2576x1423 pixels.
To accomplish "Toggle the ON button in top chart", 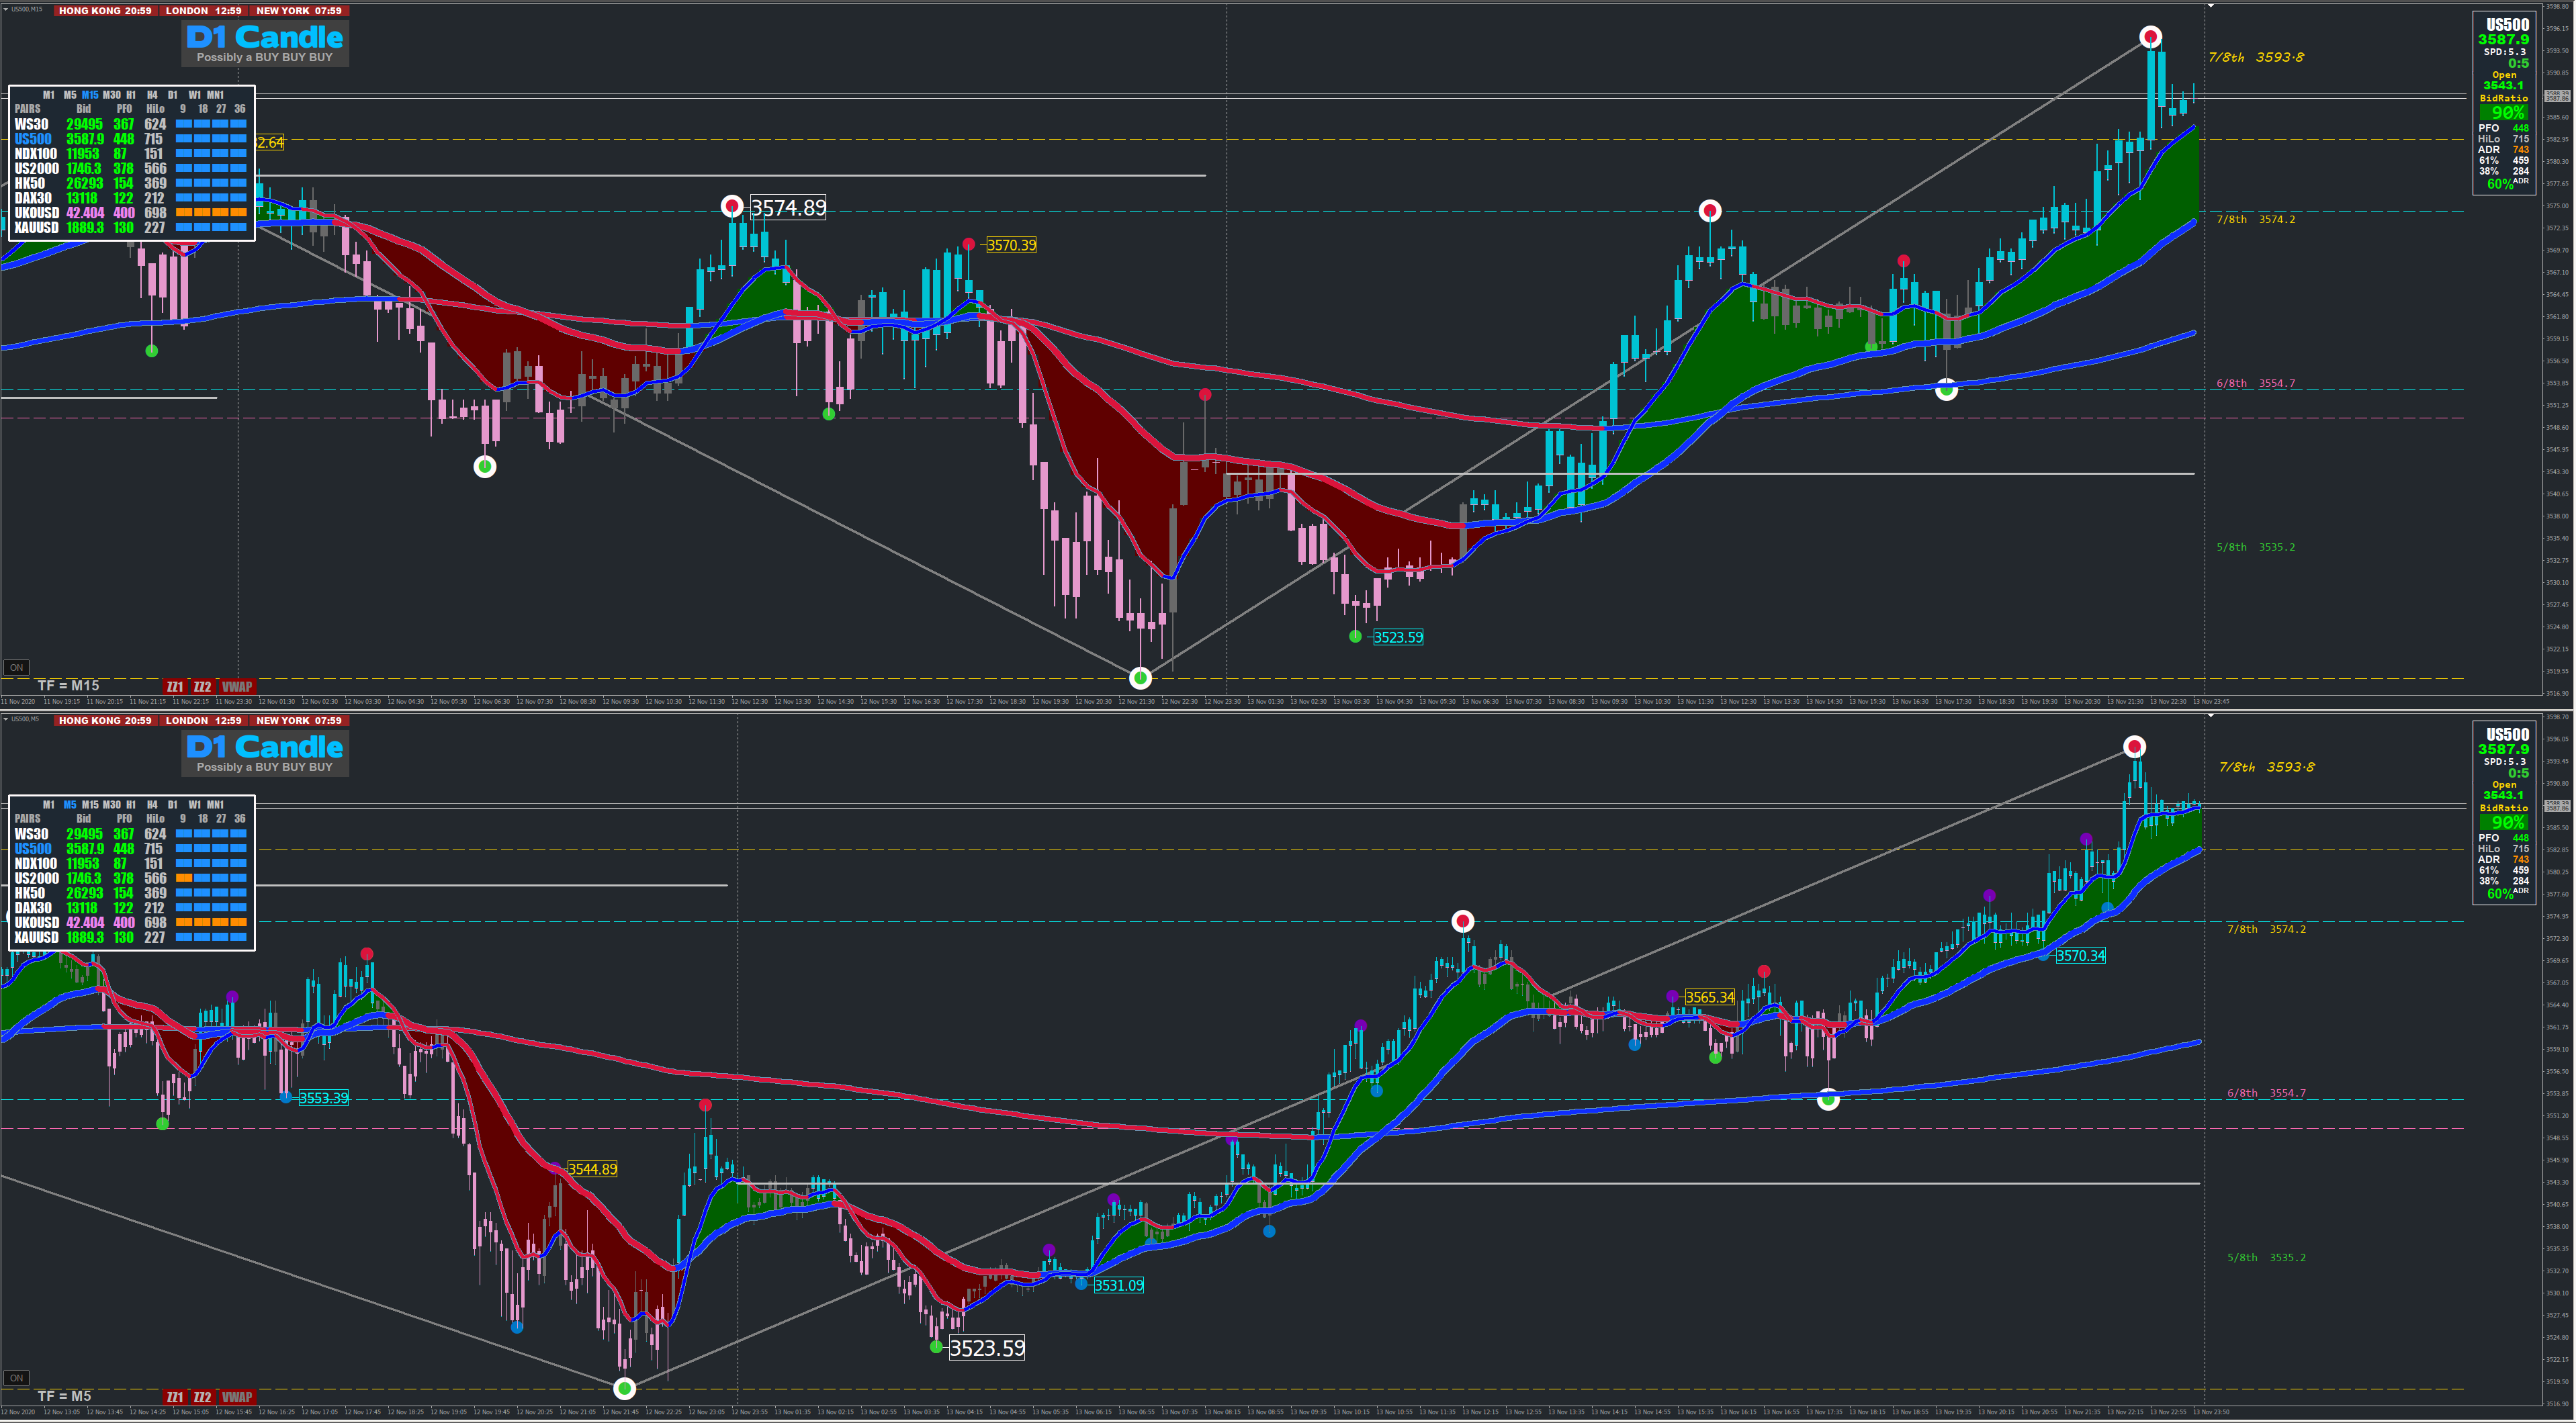I will click(x=16, y=668).
